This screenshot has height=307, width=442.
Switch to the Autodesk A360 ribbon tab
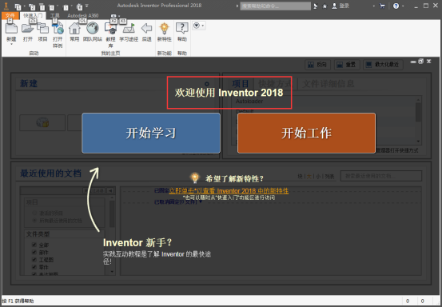83,16
